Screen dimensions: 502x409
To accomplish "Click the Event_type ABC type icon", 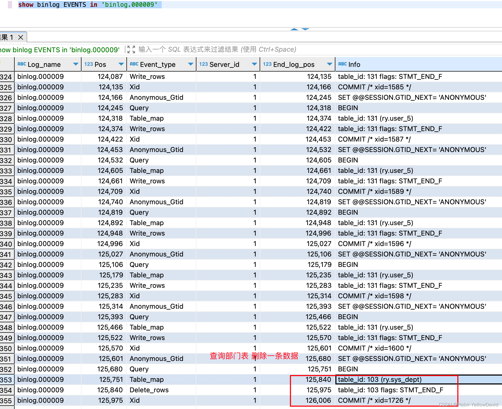I will point(134,64).
